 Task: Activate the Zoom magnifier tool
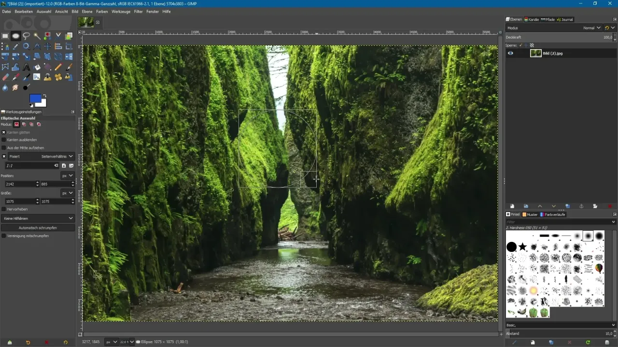[x=27, y=46]
